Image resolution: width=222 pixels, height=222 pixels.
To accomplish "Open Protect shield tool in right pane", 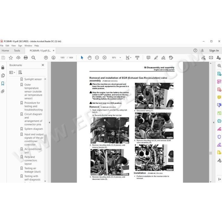I will pos(219,137).
